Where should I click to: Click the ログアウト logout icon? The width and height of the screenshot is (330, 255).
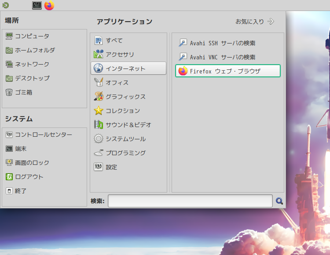[9, 177]
